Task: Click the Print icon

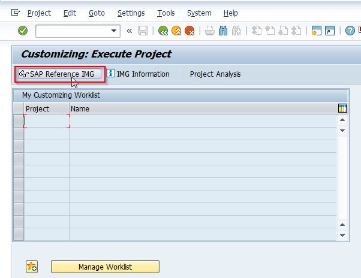Action: pos(210,31)
